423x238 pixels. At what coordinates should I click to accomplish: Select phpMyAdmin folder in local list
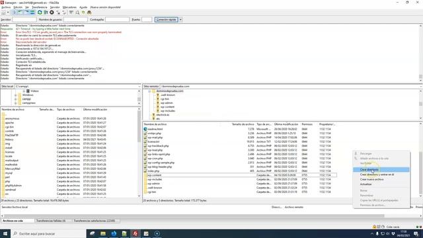[13, 186]
